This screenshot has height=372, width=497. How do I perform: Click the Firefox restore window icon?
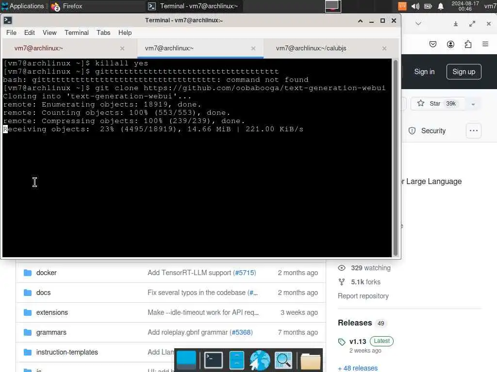pos(472,24)
